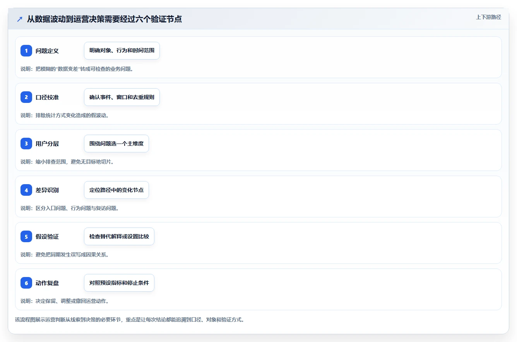This screenshot has height=342, width=517.
Task: Click the 用户分层 step label
Action: coord(47,144)
